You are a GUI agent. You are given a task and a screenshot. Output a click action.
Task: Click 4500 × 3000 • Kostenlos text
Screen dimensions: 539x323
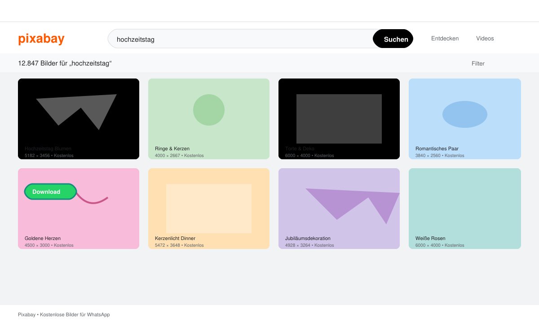click(49, 245)
